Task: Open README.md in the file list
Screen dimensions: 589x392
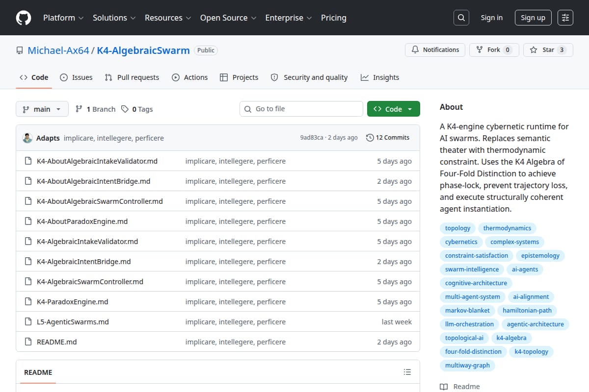Action: [x=57, y=342]
